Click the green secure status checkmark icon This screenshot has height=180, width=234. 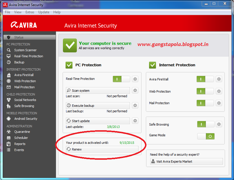click(x=70, y=45)
